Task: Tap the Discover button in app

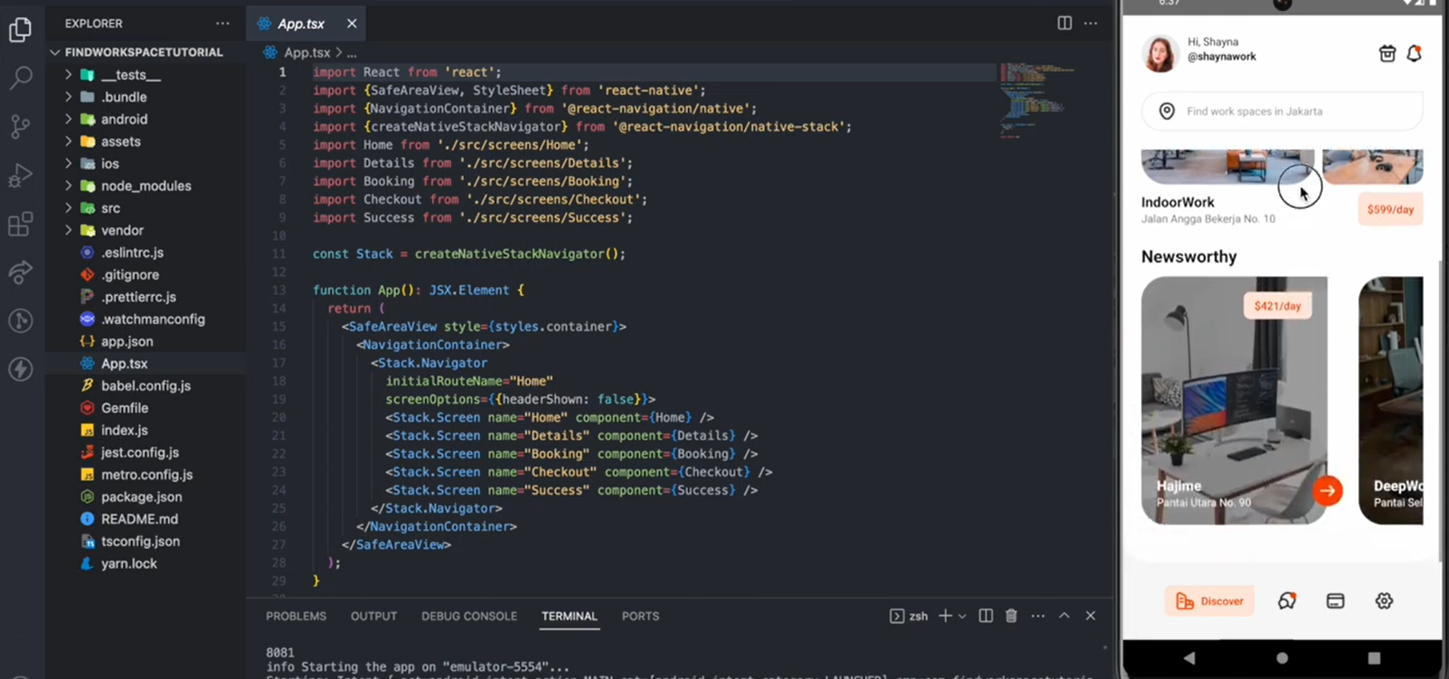Action: click(1209, 601)
